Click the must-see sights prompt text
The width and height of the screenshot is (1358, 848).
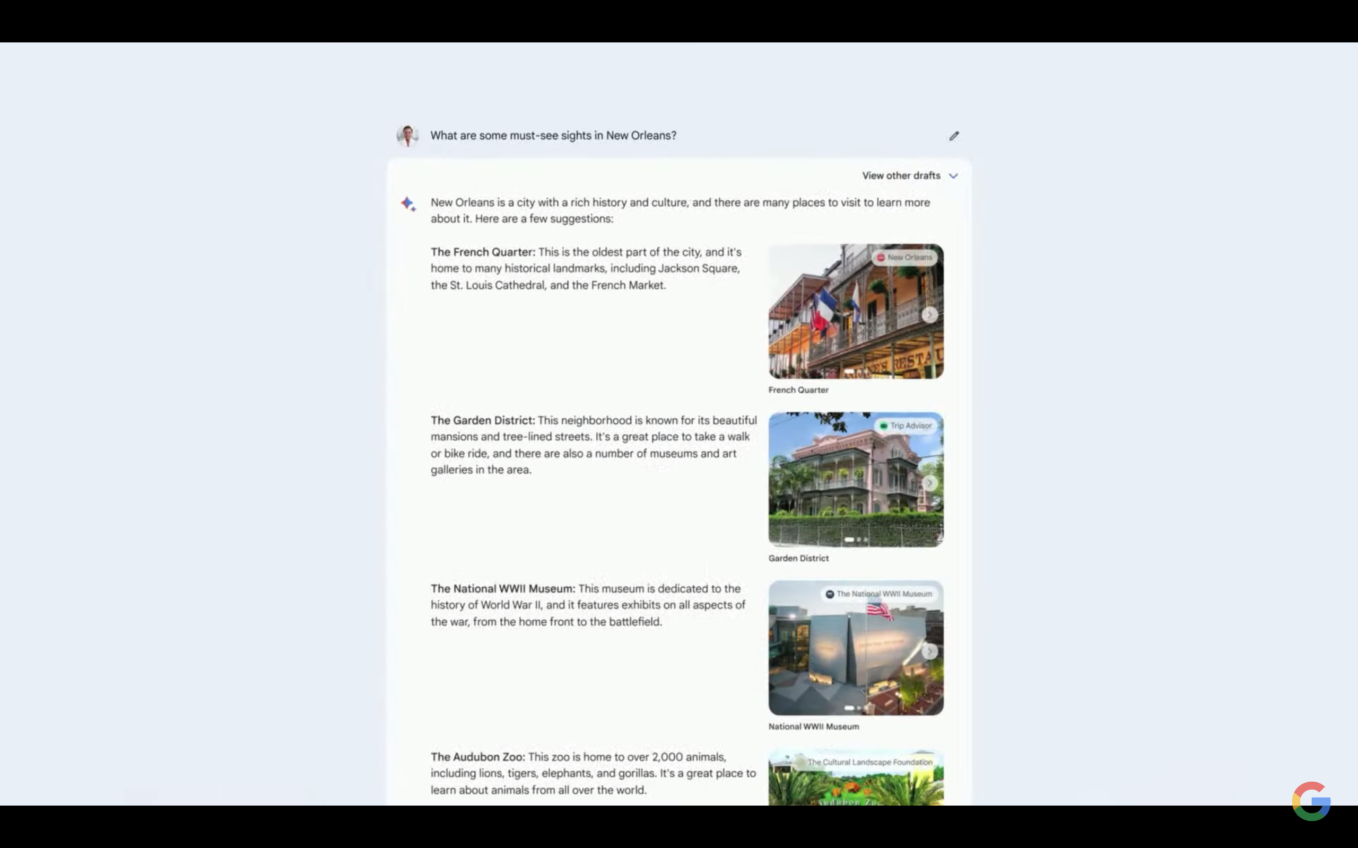pyautogui.click(x=553, y=136)
